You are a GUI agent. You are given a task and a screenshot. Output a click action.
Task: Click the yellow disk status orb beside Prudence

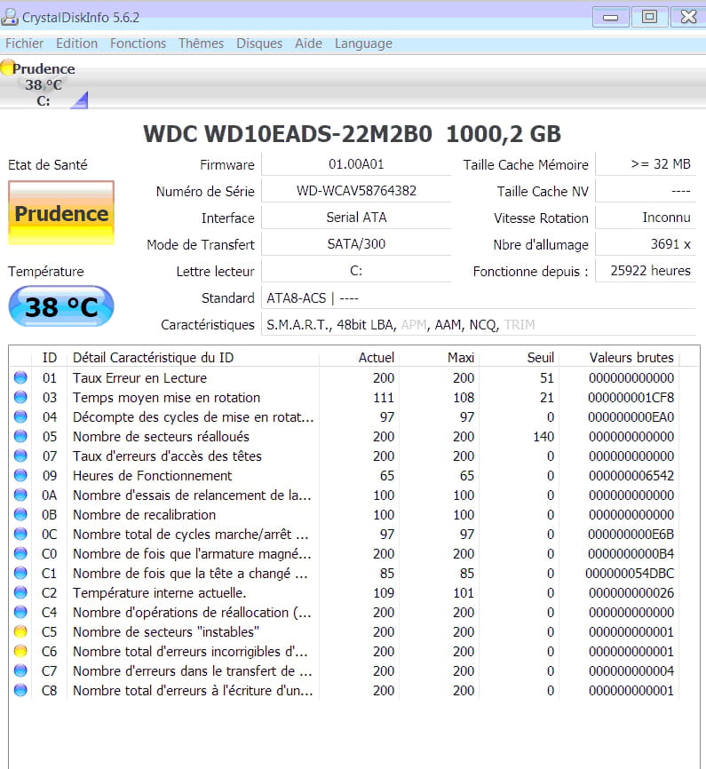[x=7, y=67]
